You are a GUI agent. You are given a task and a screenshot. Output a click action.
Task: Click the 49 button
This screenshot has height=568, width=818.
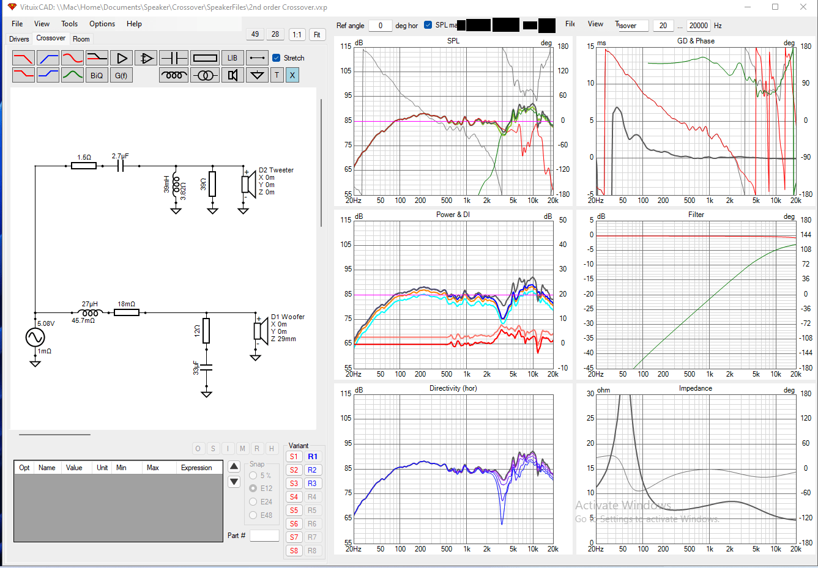click(255, 34)
